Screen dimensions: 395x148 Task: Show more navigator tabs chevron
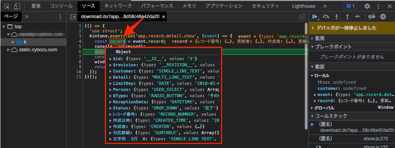27,17
